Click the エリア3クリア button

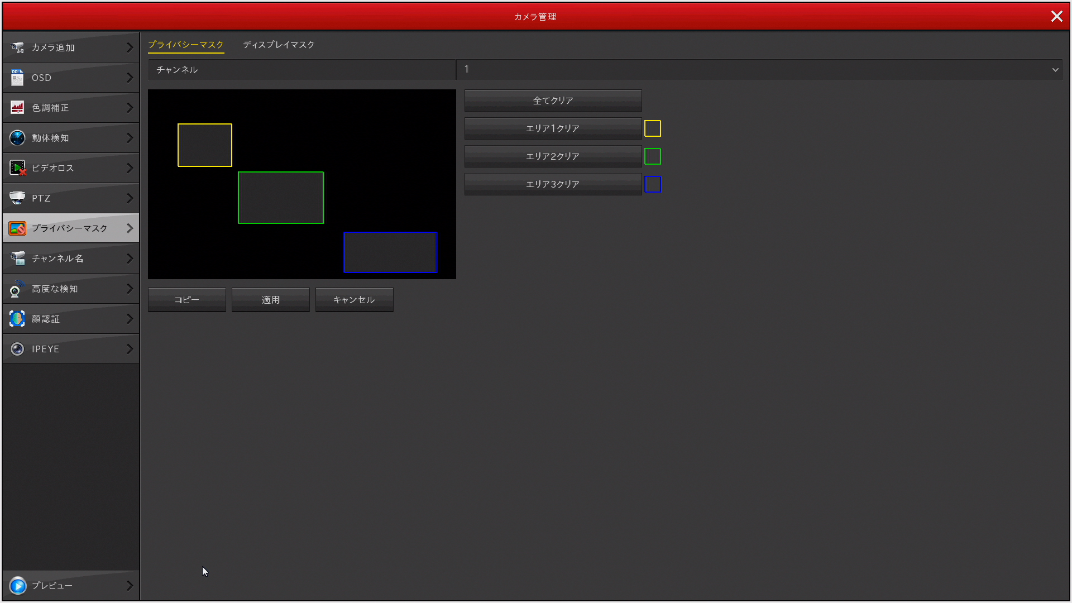tap(553, 184)
